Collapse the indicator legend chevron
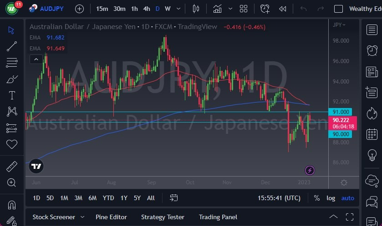 [x=36, y=59]
